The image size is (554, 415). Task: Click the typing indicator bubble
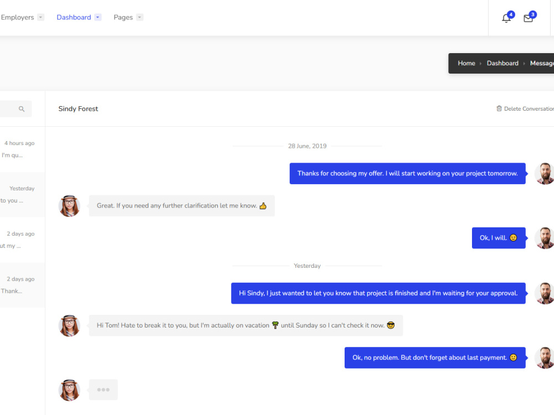coord(103,390)
